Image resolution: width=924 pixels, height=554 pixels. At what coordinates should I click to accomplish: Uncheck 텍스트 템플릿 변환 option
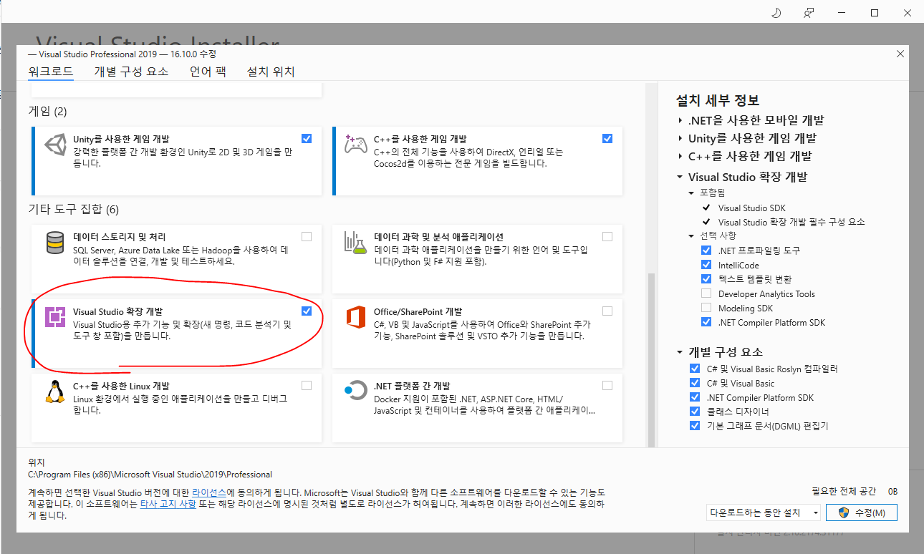click(x=706, y=279)
